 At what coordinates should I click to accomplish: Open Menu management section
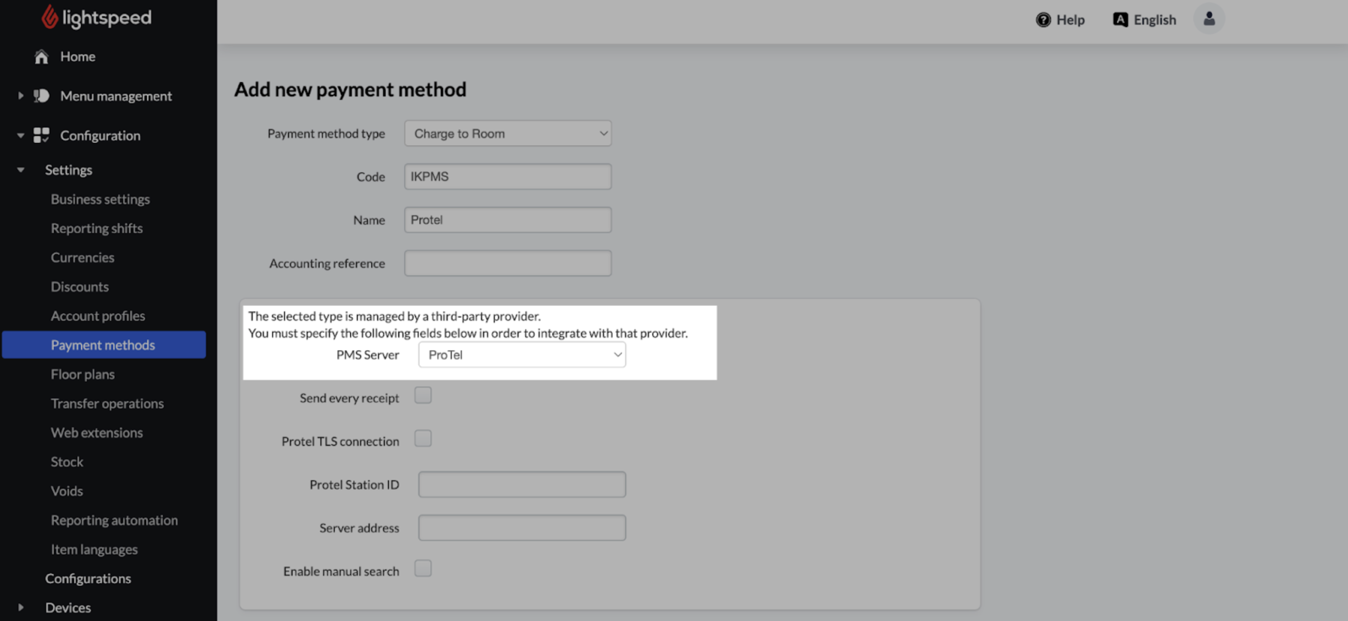(115, 96)
